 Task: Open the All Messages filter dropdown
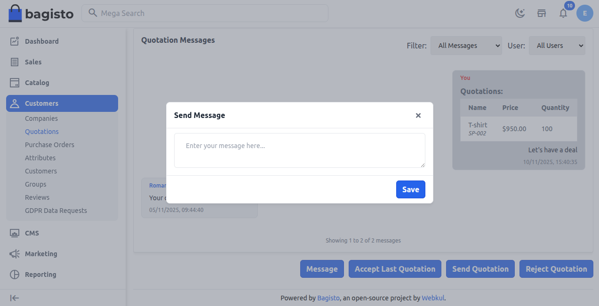pyautogui.click(x=466, y=45)
